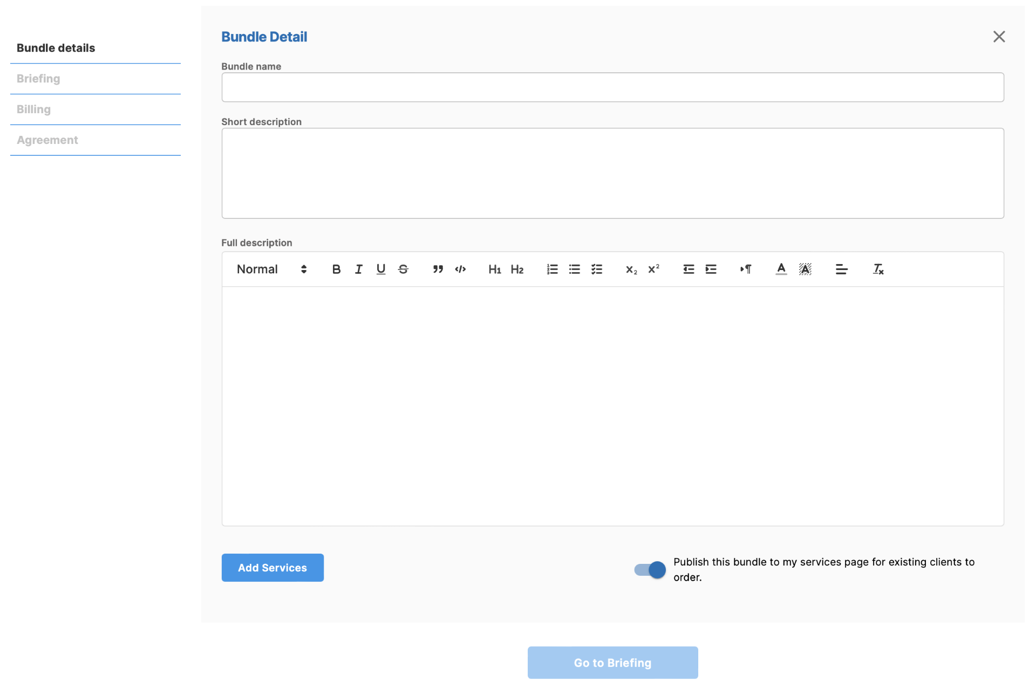Click Go to Briefing button
Viewport: 1036px width, 690px height.
click(612, 663)
